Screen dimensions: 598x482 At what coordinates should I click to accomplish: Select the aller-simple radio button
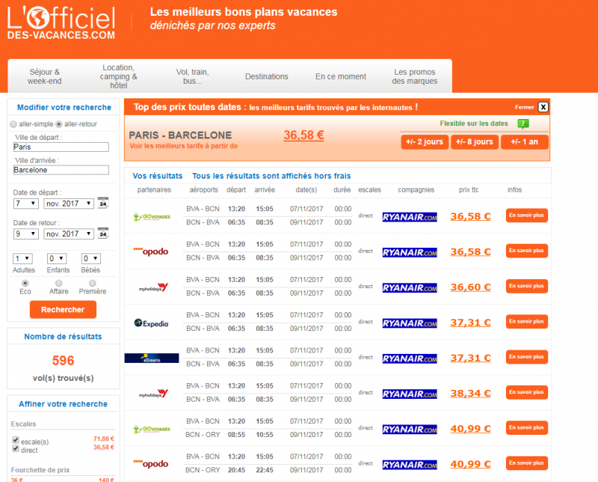13,124
